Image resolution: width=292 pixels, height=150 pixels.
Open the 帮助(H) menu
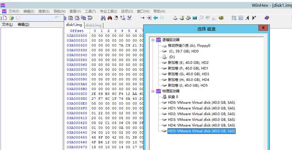159,11
